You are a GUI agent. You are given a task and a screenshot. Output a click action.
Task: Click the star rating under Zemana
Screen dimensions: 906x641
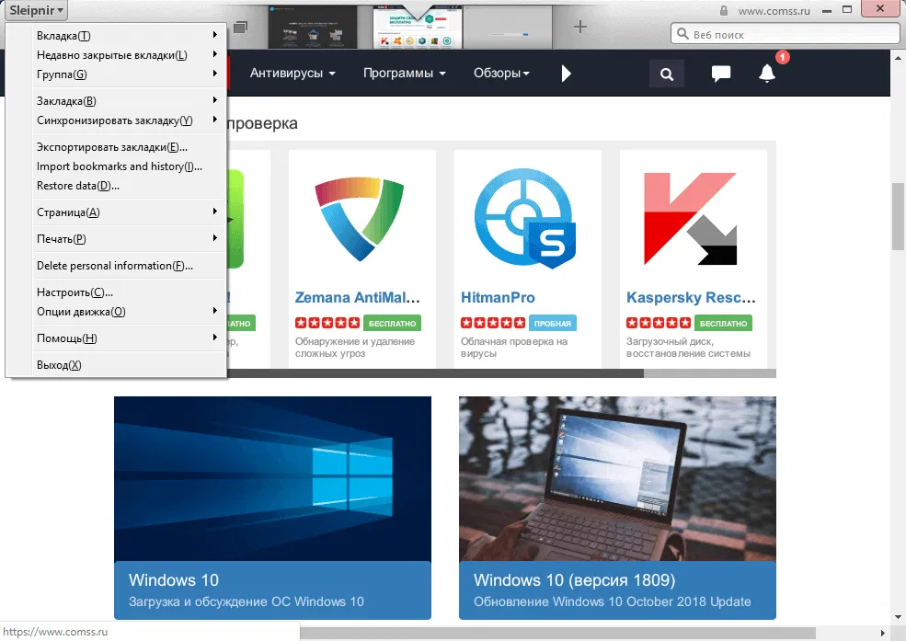coord(327,324)
